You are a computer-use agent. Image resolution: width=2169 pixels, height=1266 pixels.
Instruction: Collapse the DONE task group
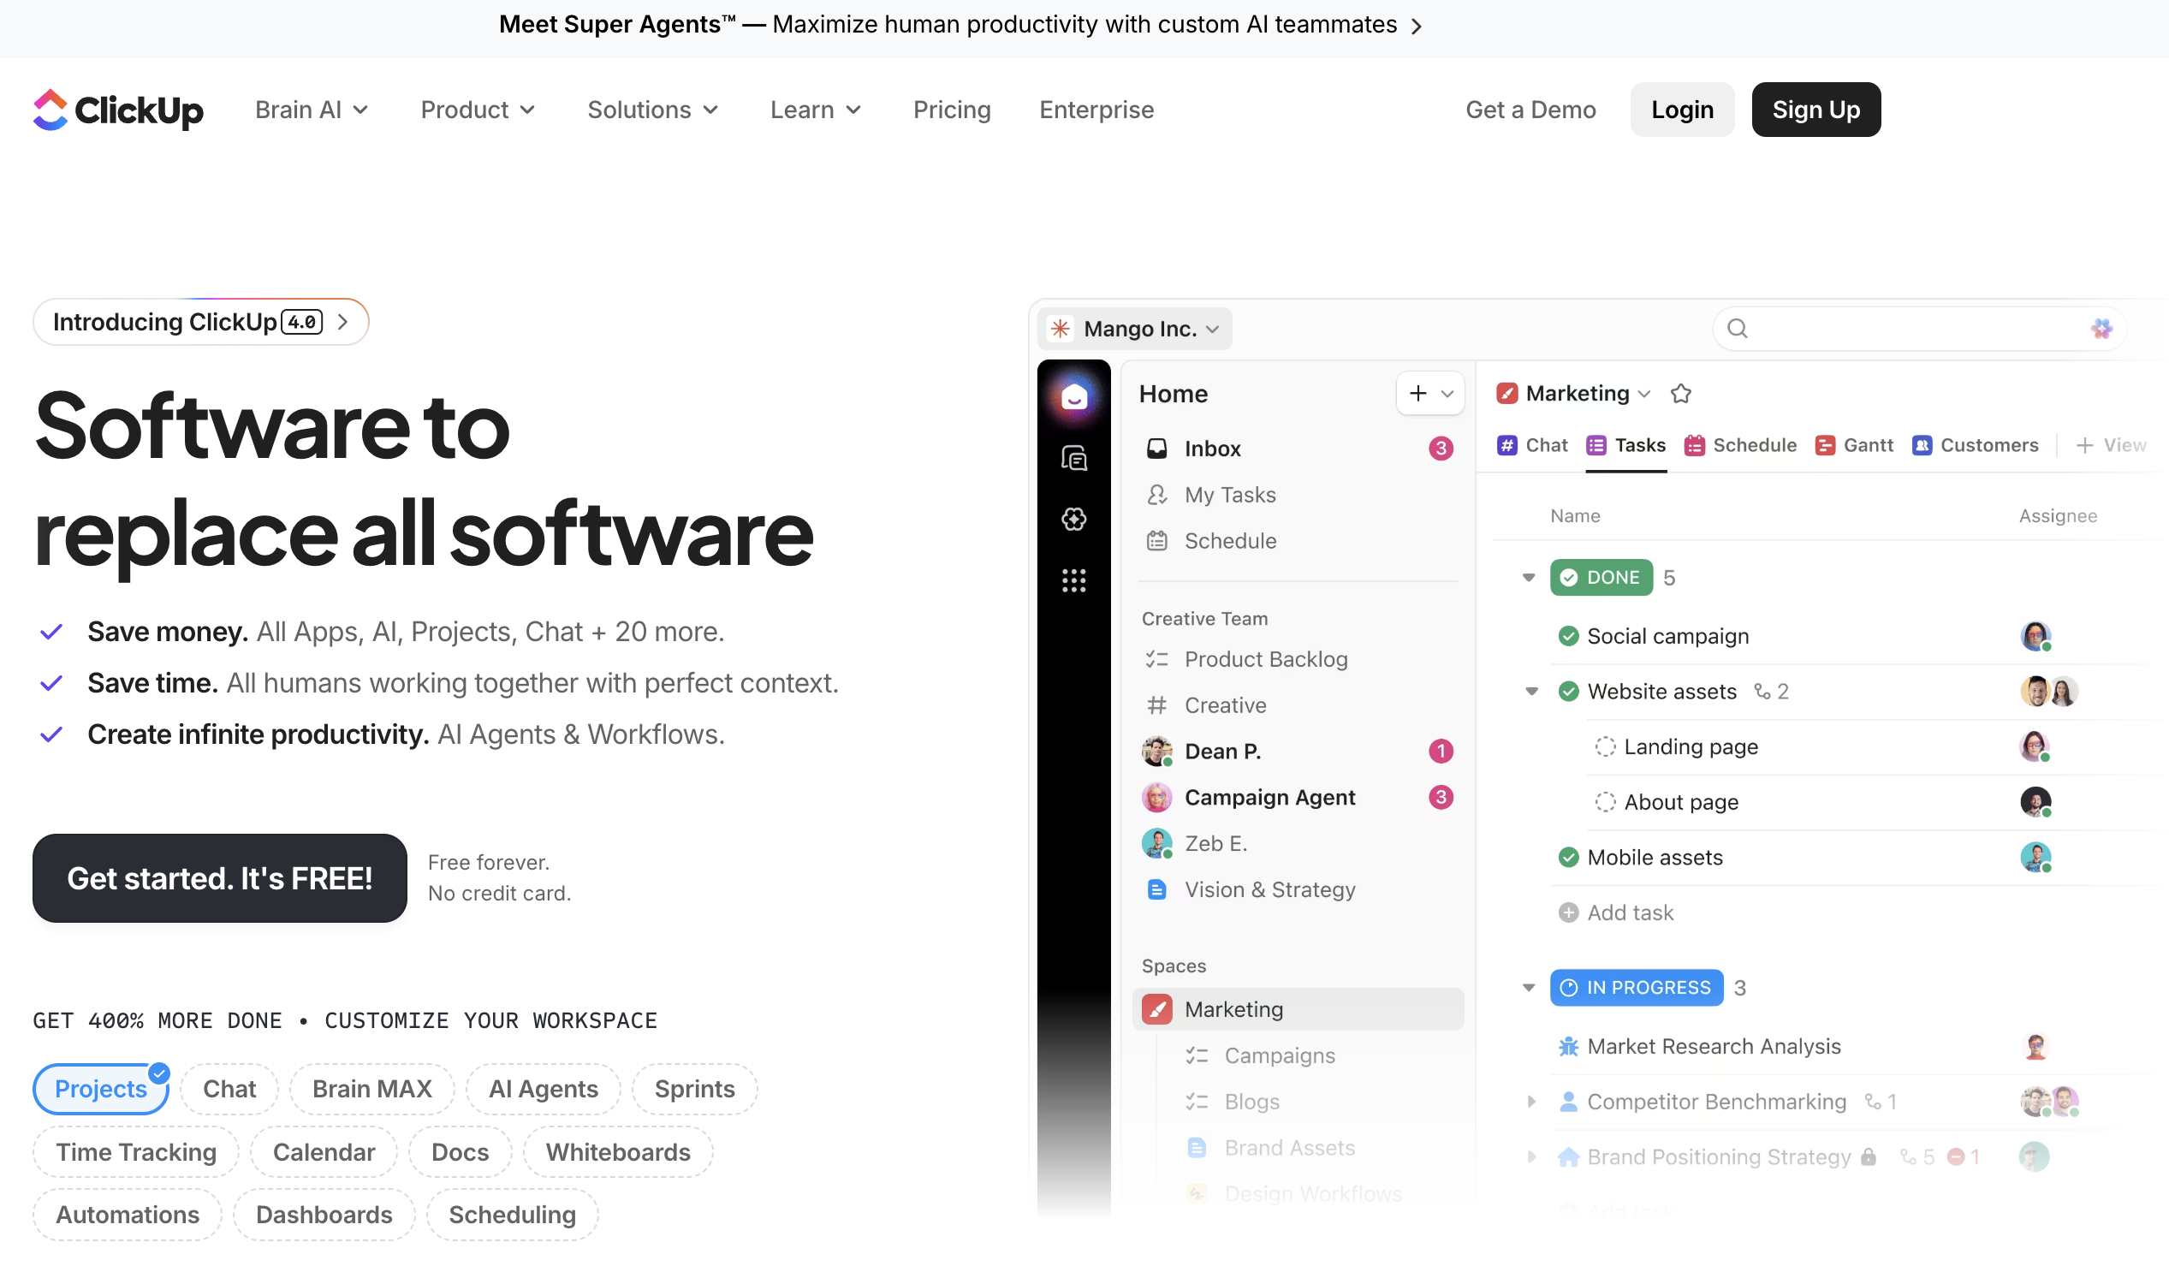coord(1529,578)
